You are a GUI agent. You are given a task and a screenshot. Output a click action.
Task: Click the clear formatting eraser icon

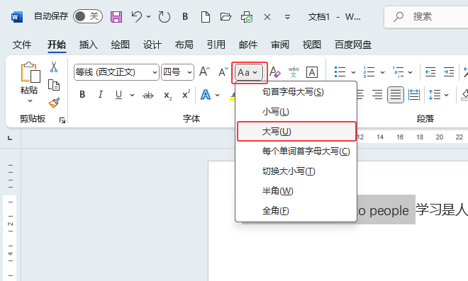coord(275,72)
